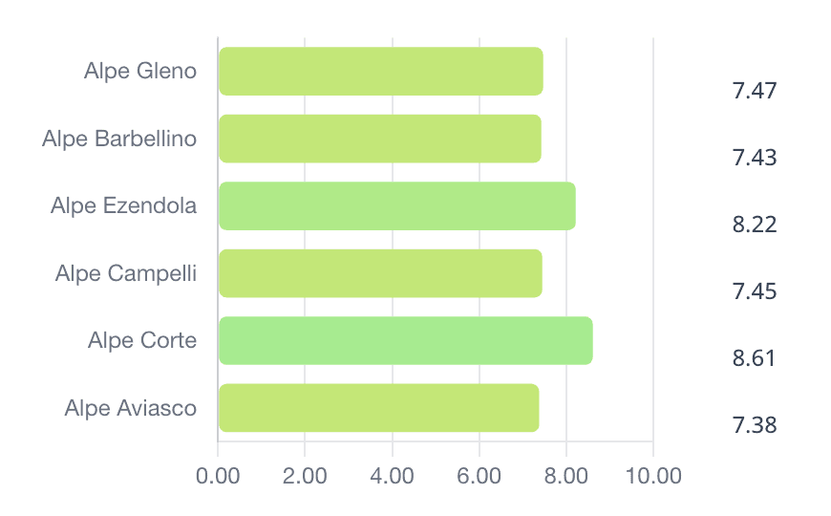Click the Alpe Corte bar

pos(405,340)
